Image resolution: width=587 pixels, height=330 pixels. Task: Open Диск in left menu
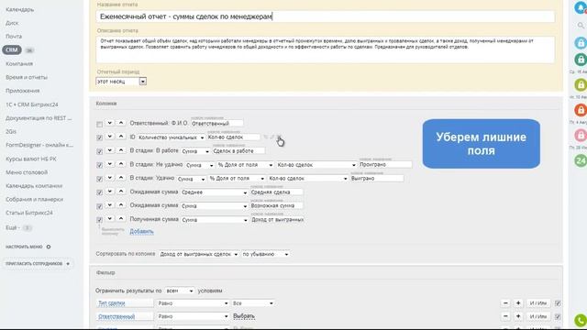(12, 23)
